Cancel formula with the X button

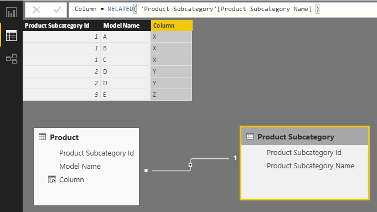[x=37, y=10]
